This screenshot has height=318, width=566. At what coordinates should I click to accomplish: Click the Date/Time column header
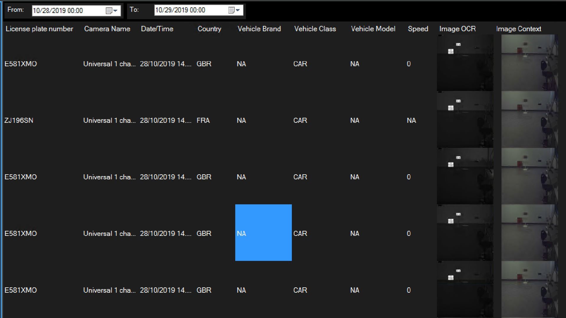pos(157,29)
